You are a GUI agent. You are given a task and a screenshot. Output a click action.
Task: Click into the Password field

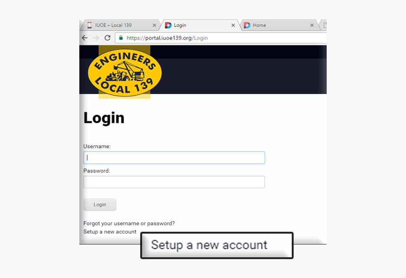click(174, 182)
